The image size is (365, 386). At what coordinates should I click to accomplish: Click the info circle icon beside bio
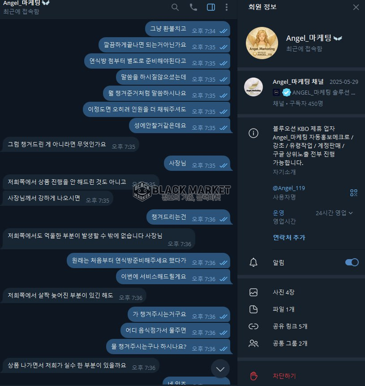coord(253,133)
